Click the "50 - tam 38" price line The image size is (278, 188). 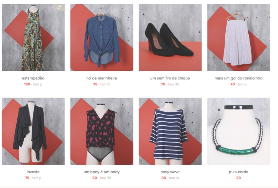[x=102, y=178]
